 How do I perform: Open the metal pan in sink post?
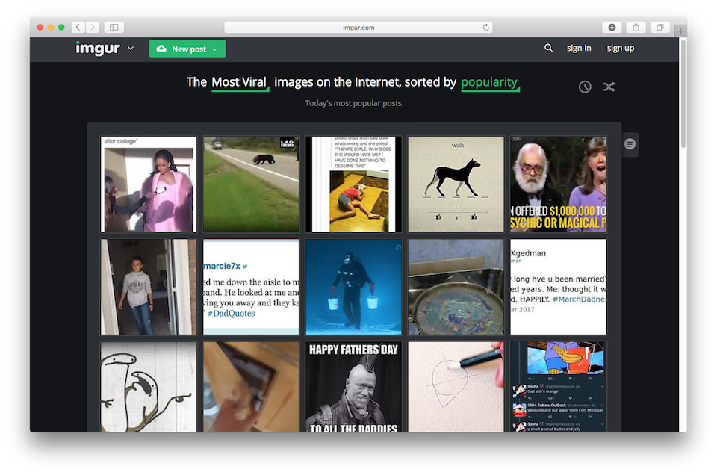pos(456,287)
